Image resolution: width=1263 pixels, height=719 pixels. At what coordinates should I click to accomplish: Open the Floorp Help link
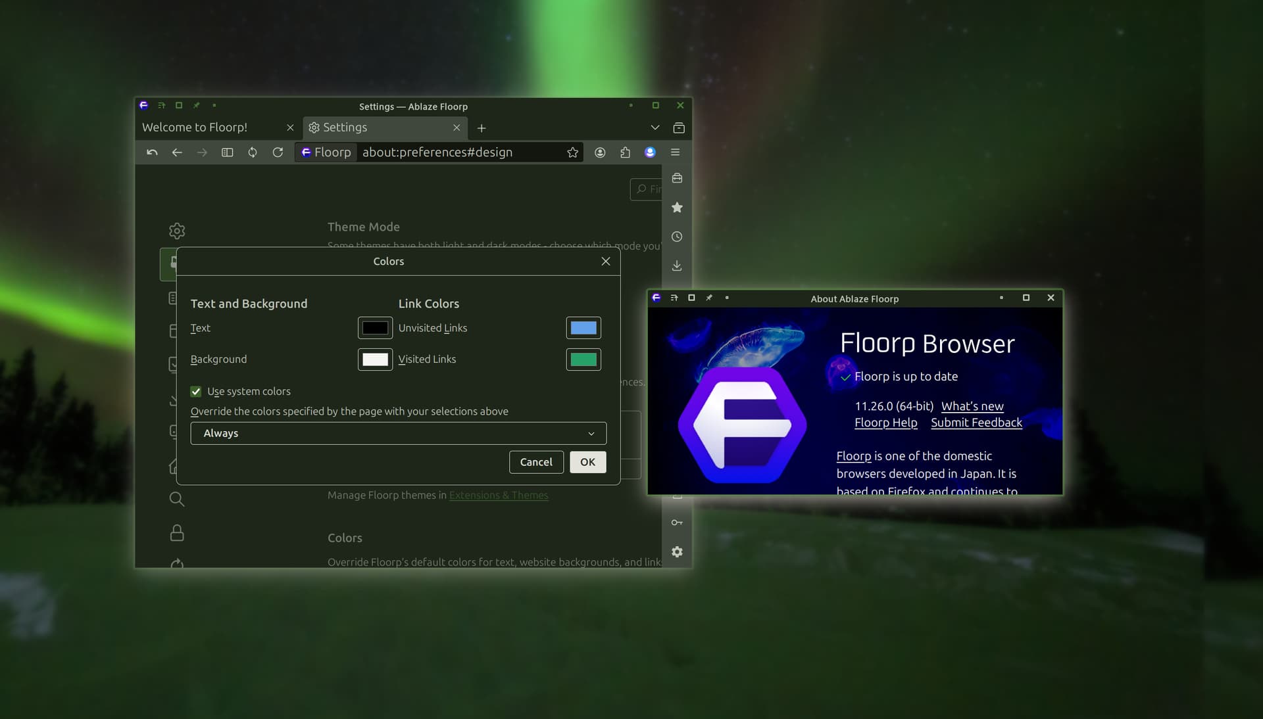click(885, 423)
